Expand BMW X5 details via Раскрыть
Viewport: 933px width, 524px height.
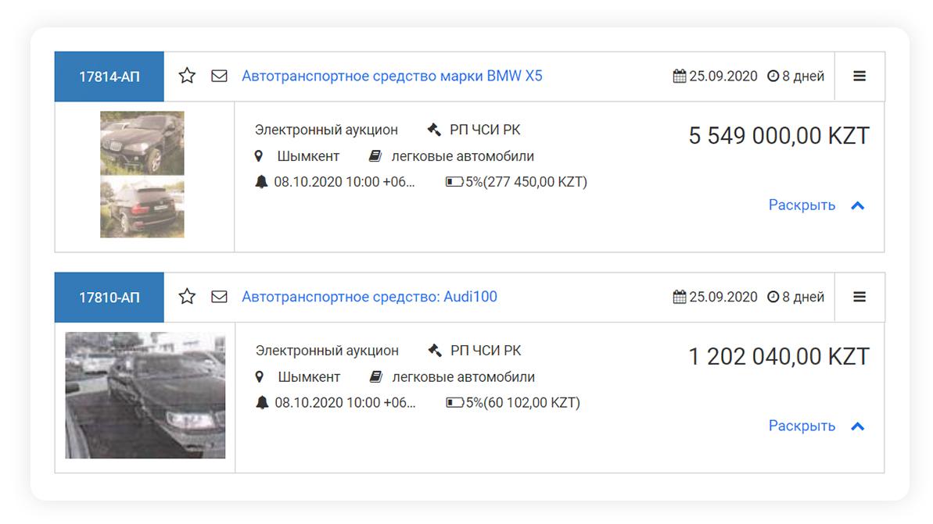(x=802, y=205)
